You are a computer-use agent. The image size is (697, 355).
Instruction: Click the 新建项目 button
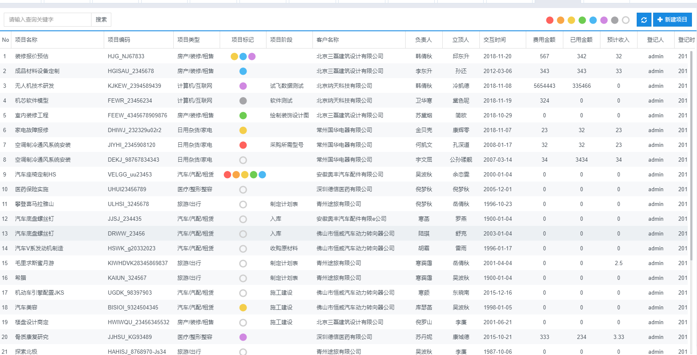pyautogui.click(x=672, y=20)
